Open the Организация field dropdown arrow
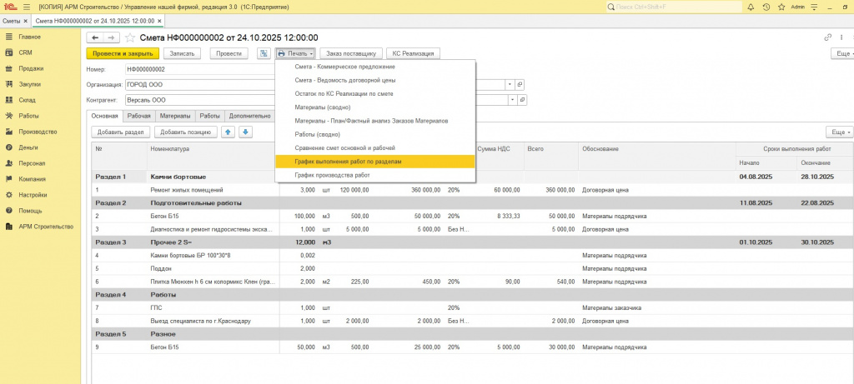Screen dimensions: 854x384 tap(509, 84)
